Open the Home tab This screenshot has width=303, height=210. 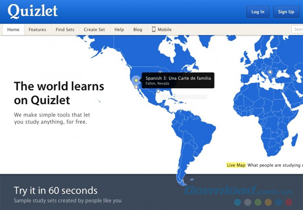pyautogui.click(x=14, y=29)
